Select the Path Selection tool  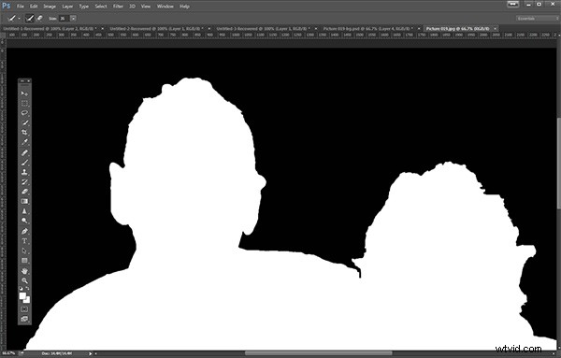coord(24,251)
